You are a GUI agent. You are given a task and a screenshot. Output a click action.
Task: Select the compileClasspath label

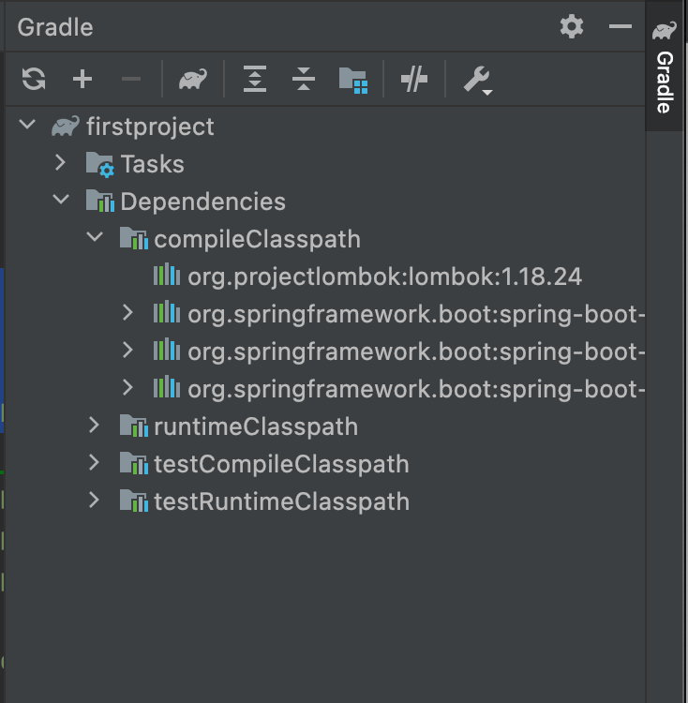(257, 239)
